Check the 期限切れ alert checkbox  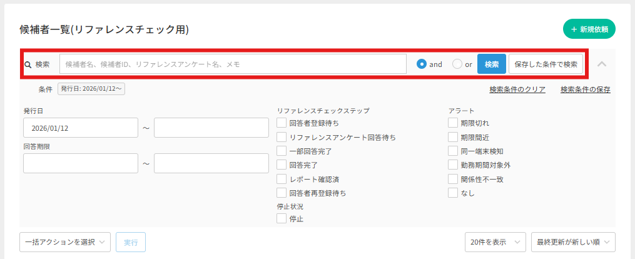453,123
